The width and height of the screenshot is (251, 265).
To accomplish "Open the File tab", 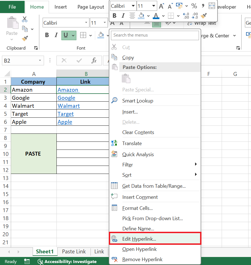I will 12,7.
